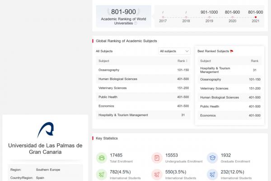271x181 pixels.
Task: Select the 2020 timeline point
Action: 233,17
